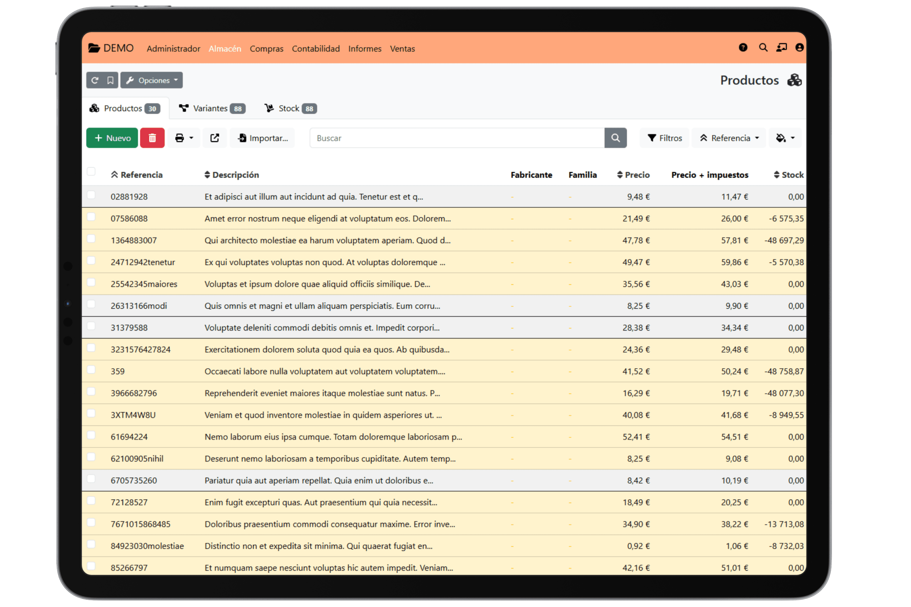Screen dimensions: 911x607
Task: Open the row color fill dropdown
Action: pos(785,138)
